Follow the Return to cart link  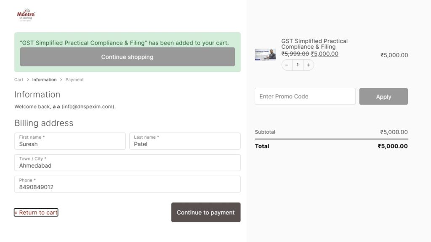[x=36, y=213]
